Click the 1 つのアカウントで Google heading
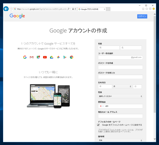The width and height of the screenshot is (159, 145). point(48,44)
